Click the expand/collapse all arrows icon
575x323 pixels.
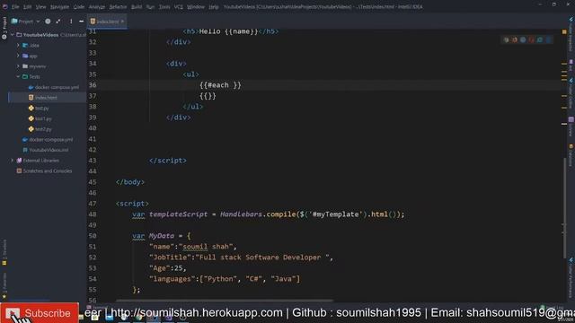coord(58,22)
